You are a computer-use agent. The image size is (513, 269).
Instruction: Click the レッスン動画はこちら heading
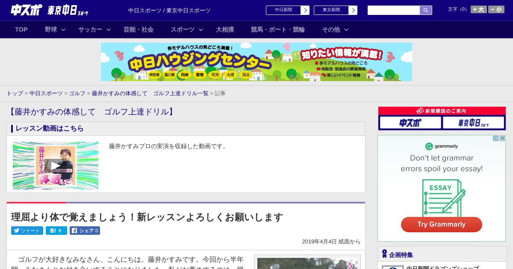coord(50,129)
